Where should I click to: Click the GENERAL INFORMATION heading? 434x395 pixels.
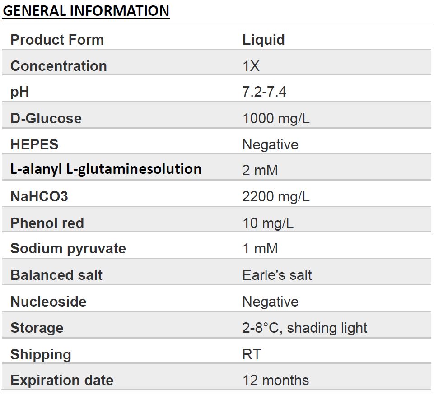[x=86, y=11]
